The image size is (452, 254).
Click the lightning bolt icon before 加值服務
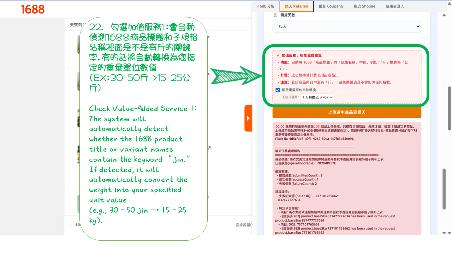click(278, 55)
